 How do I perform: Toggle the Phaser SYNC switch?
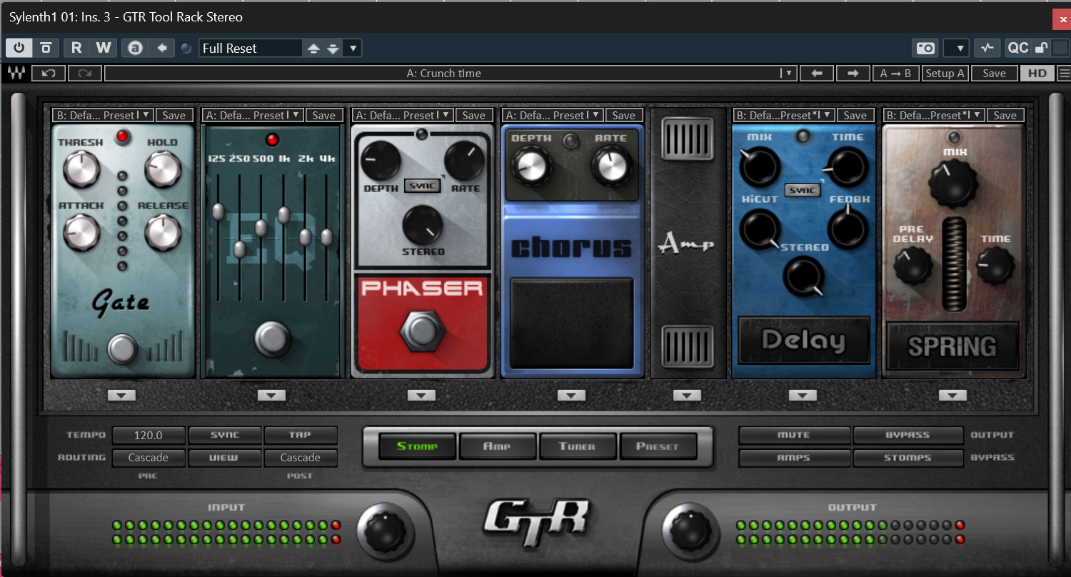(x=421, y=186)
